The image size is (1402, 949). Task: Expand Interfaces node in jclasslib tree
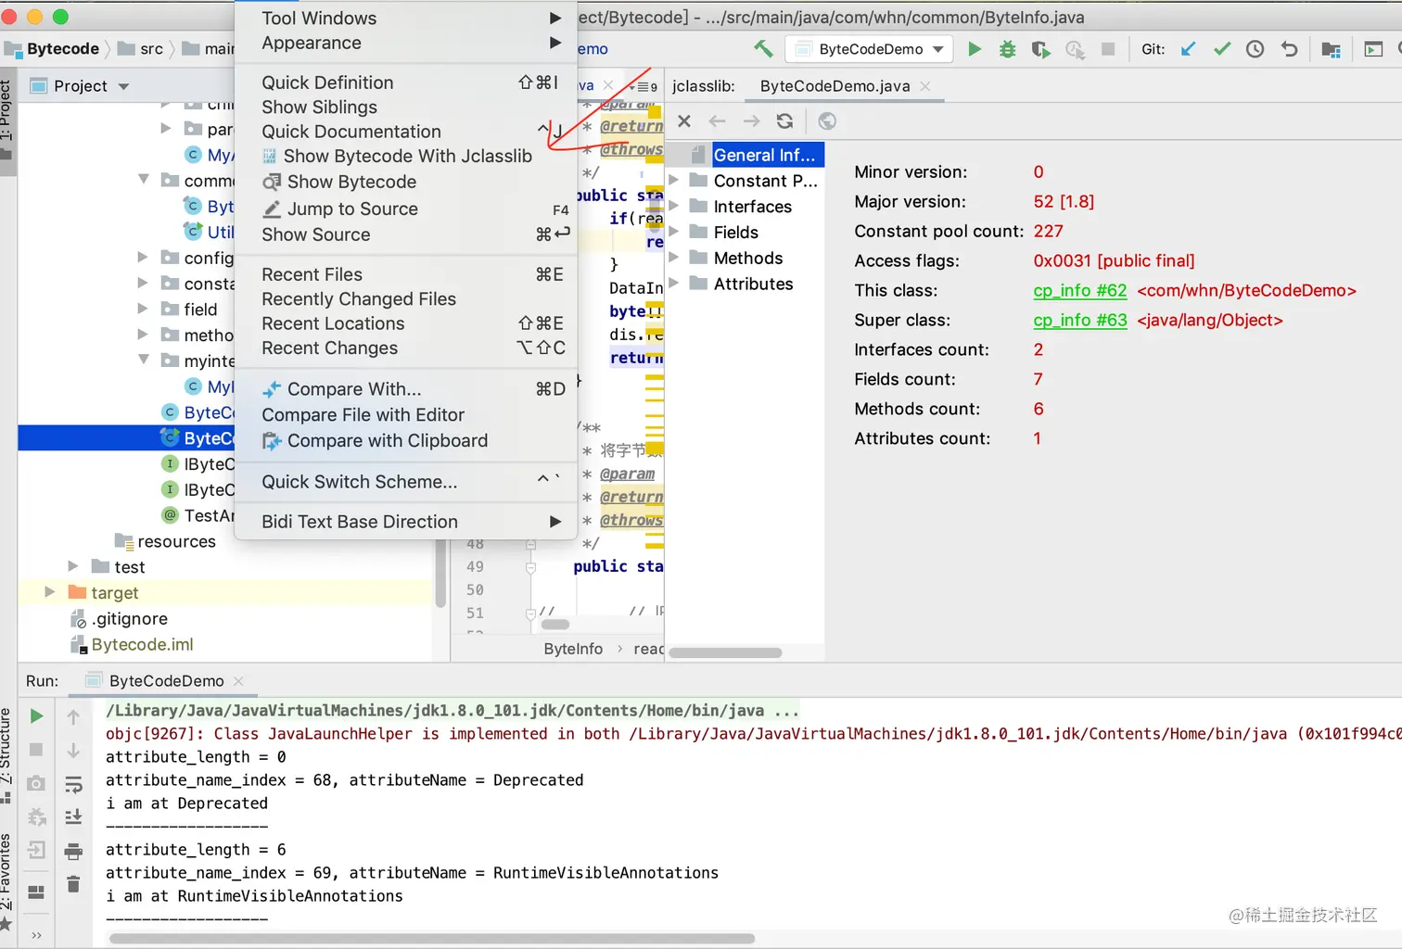[x=674, y=206]
